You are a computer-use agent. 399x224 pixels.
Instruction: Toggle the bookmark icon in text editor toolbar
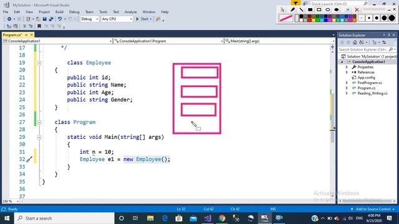[39, 26]
